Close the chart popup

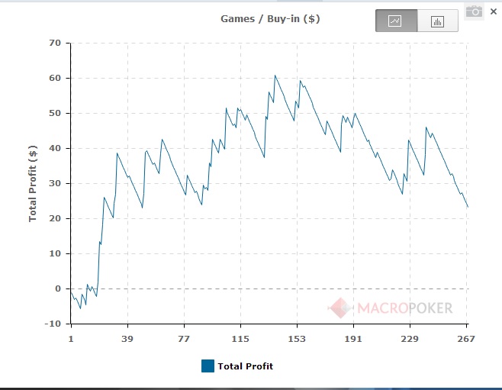click(x=494, y=11)
